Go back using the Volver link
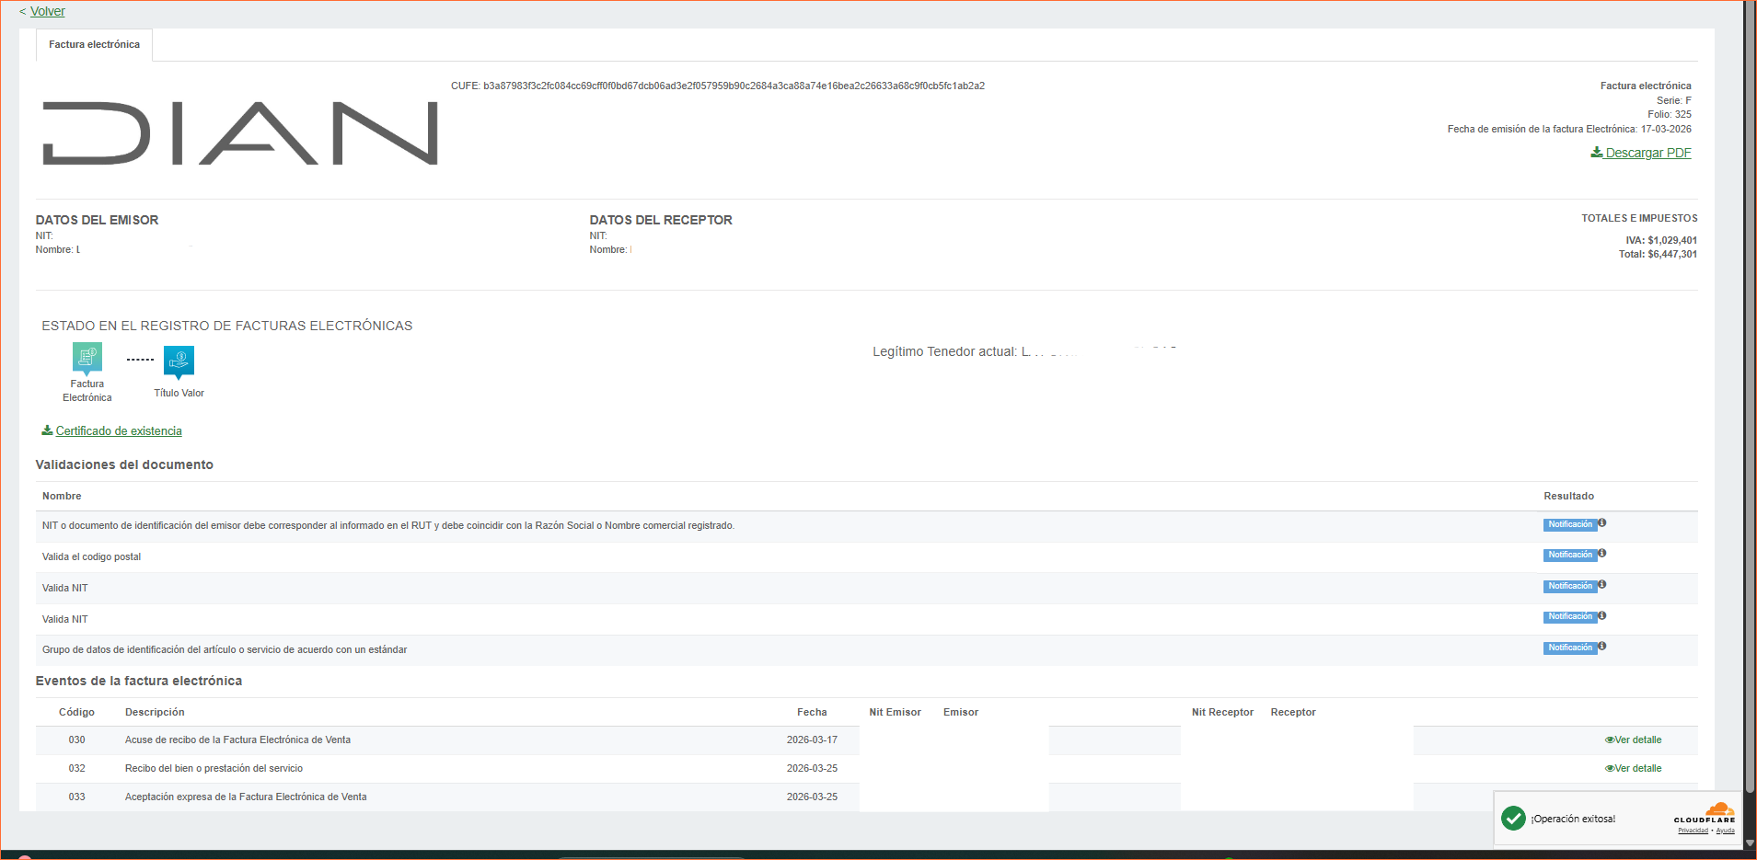This screenshot has width=1757, height=860. [x=48, y=11]
